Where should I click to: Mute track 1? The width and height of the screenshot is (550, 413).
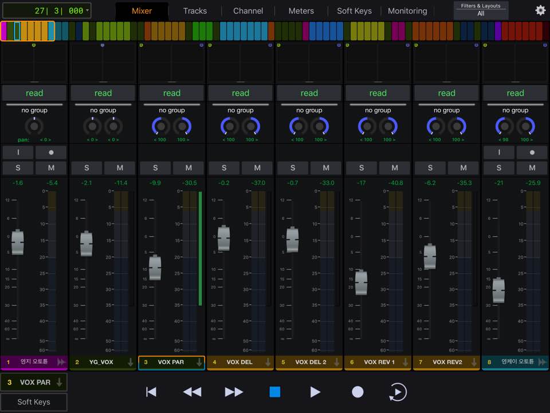pyautogui.click(x=51, y=168)
